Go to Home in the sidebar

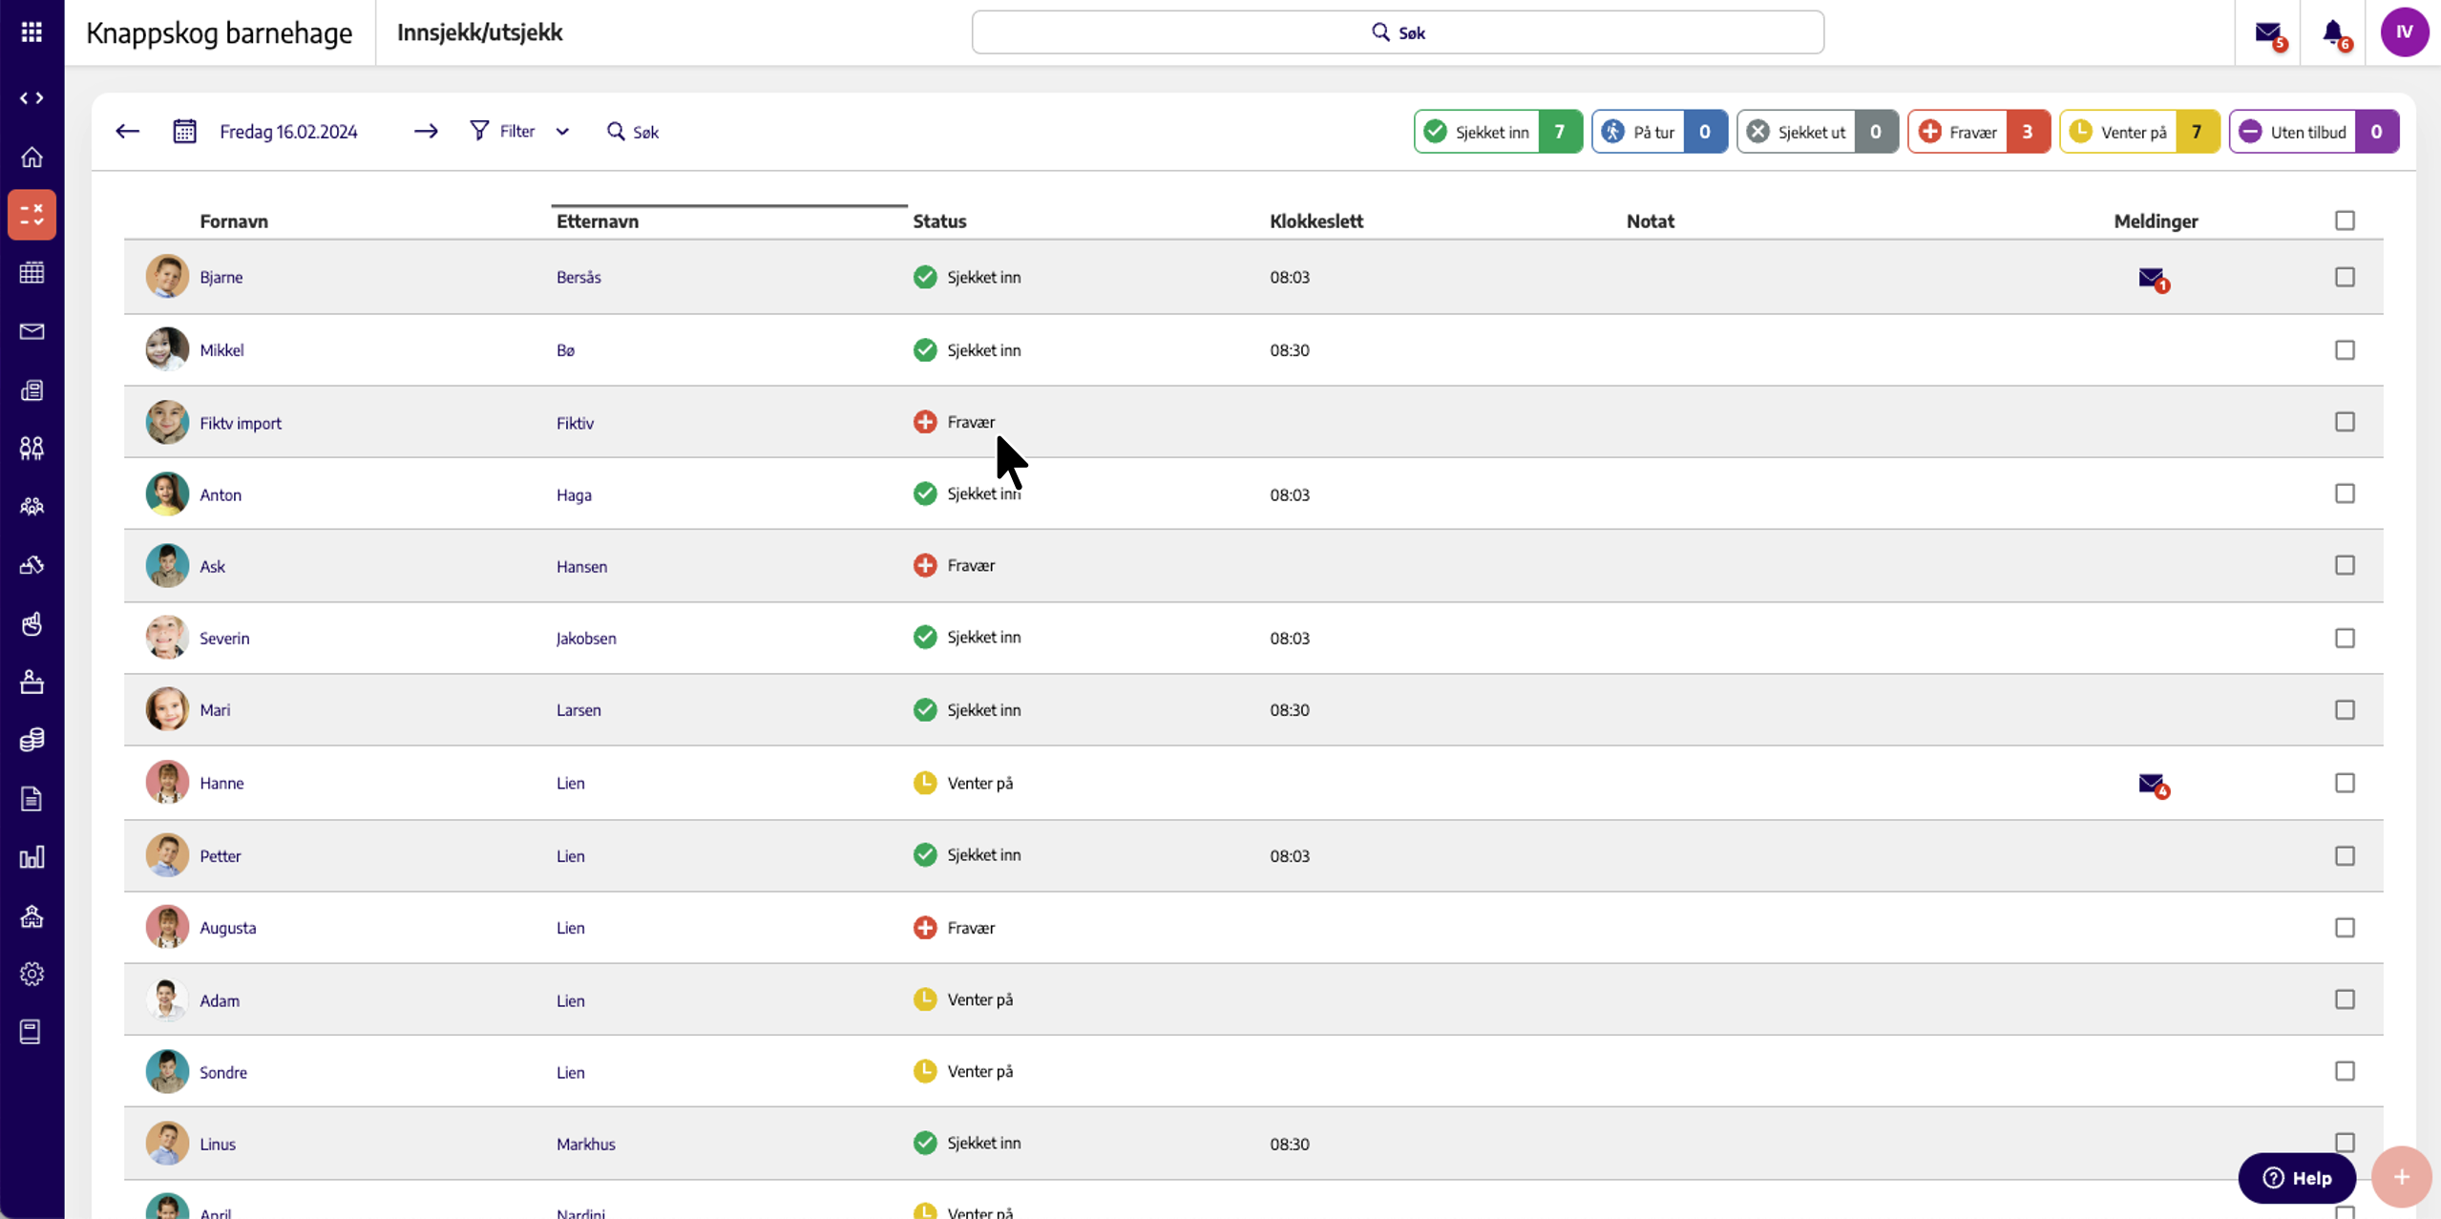coord(32,157)
